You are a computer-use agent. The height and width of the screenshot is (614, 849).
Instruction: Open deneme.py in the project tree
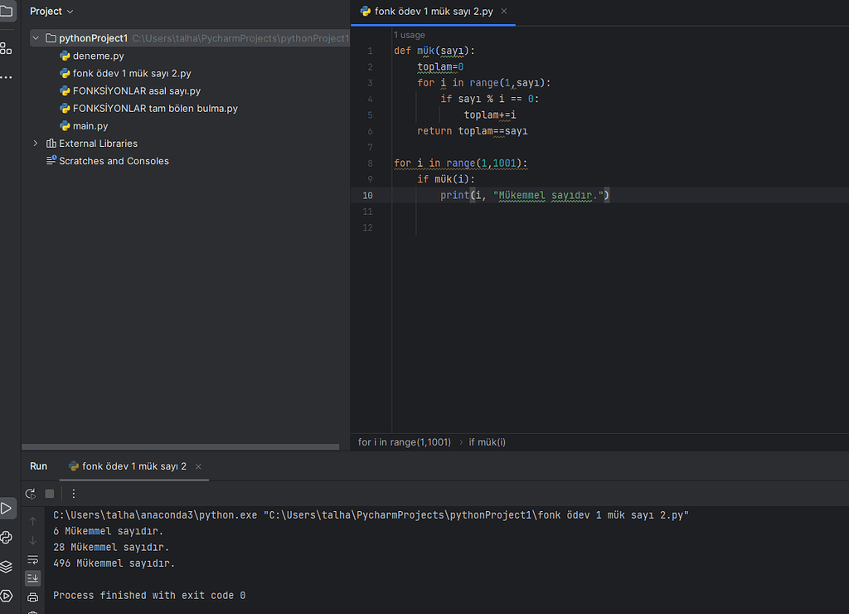(98, 56)
